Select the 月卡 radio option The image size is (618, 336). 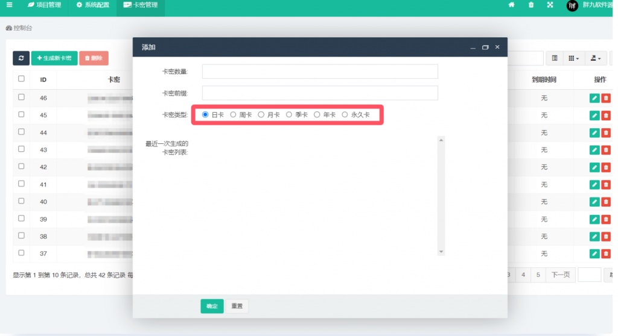point(261,114)
